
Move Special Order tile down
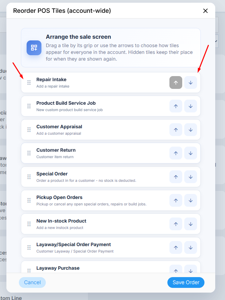tap(191, 177)
